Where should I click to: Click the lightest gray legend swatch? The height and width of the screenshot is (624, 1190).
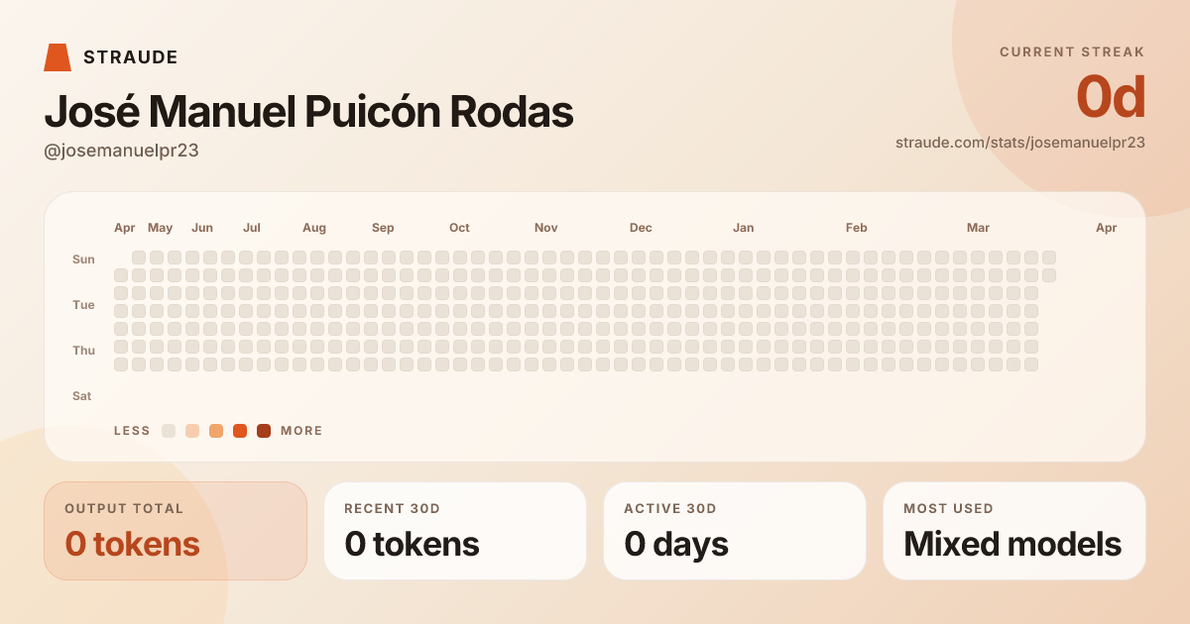click(169, 431)
